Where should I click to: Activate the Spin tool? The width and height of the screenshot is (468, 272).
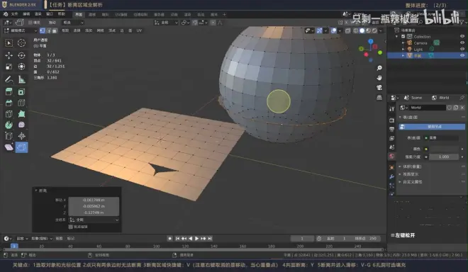click(x=9, y=125)
